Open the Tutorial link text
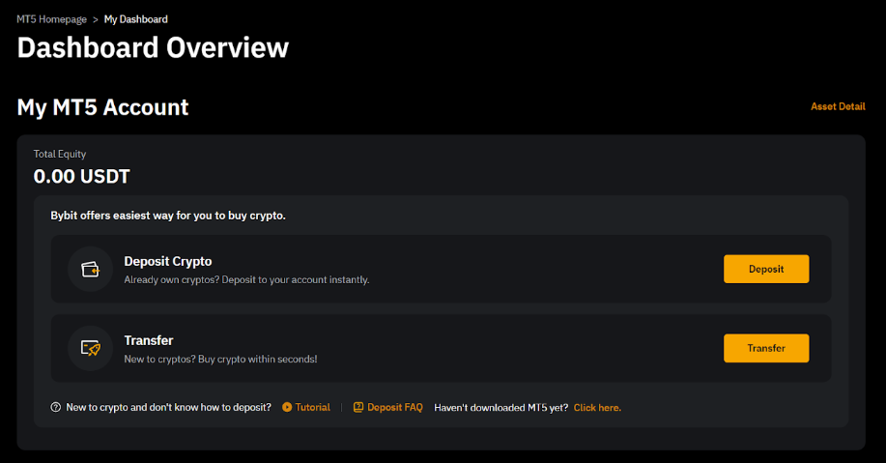The height and width of the screenshot is (463, 886). pyautogui.click(x=312, y=408)
